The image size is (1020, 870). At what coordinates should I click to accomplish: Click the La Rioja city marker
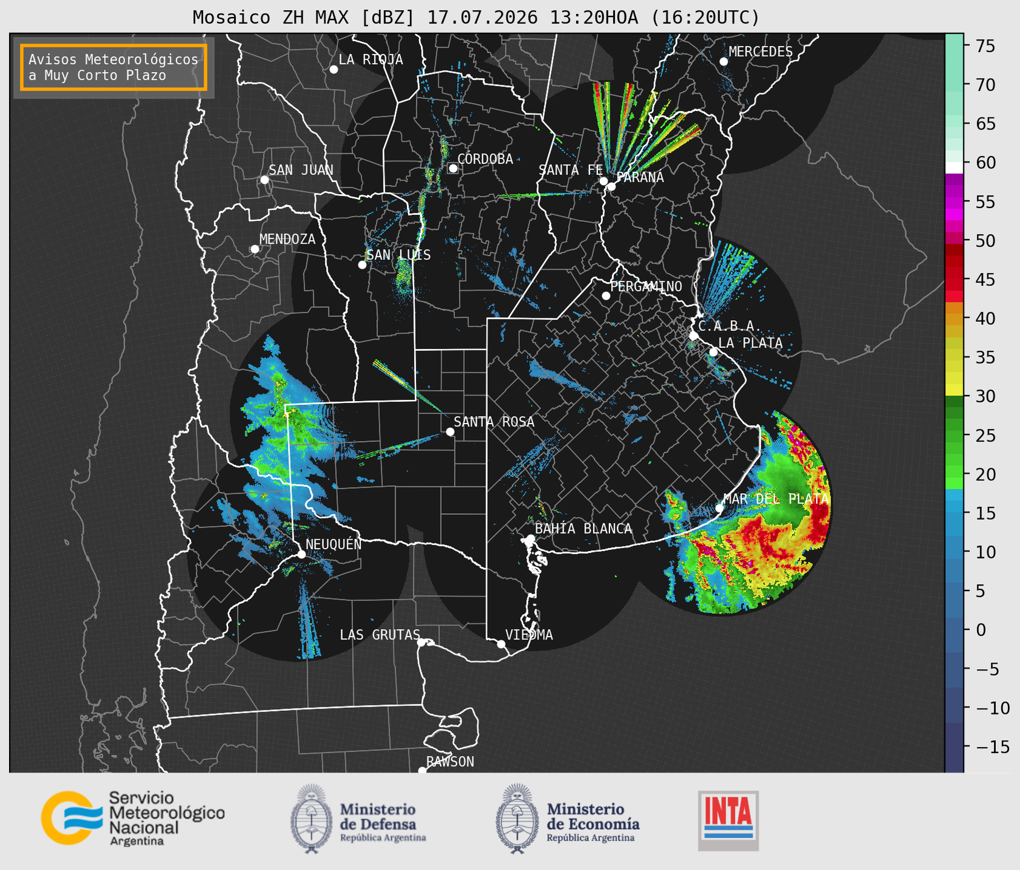tap(334, 70)
